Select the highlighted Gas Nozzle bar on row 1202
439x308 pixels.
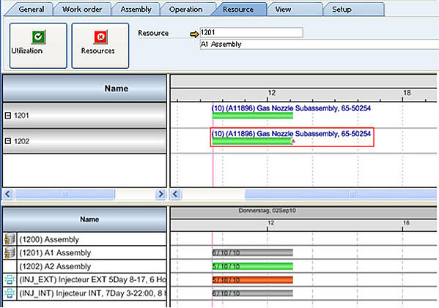tap(252, 141)
